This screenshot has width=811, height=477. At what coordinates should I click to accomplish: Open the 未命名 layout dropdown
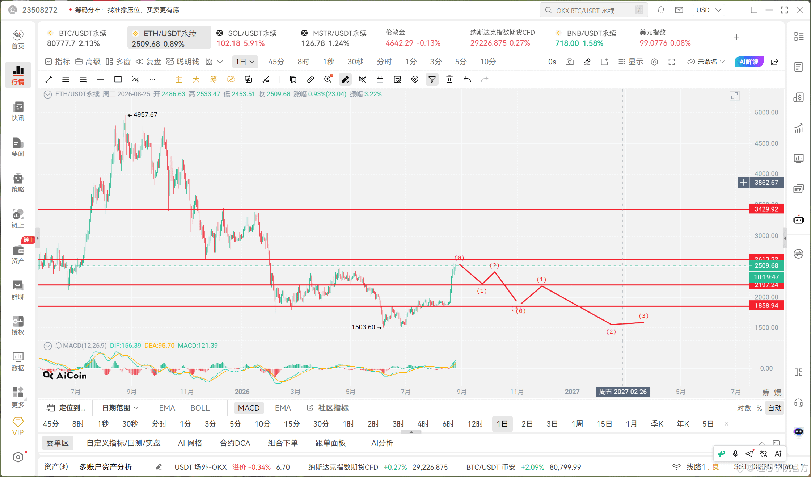pyautogui.click(x=706, y=62)
